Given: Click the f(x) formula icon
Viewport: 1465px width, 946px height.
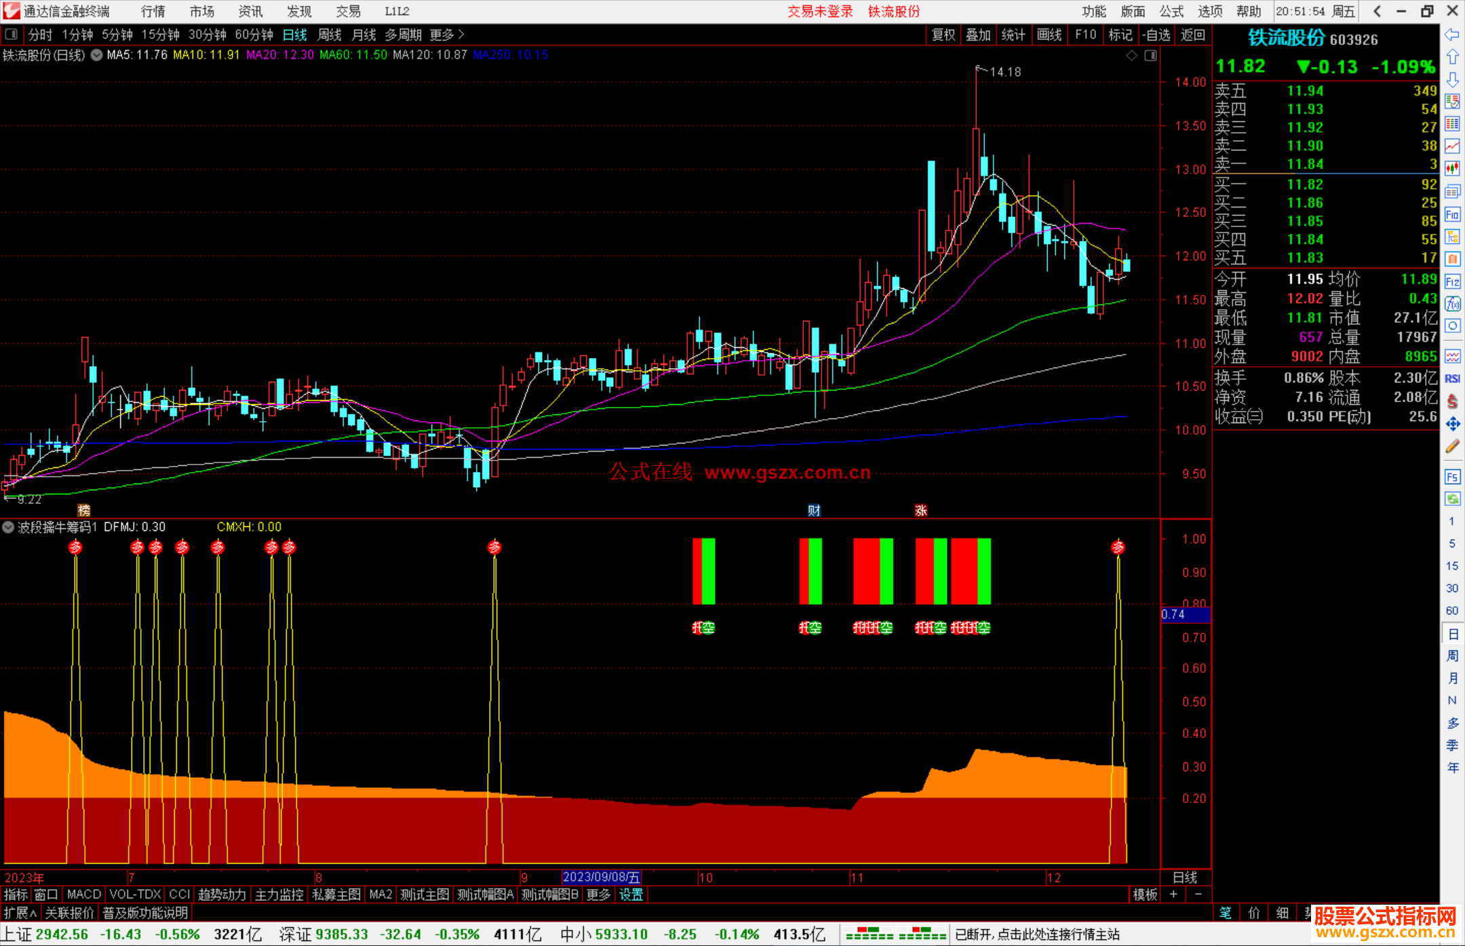Looking at the screenshot, I should (x=1452, y=304).
